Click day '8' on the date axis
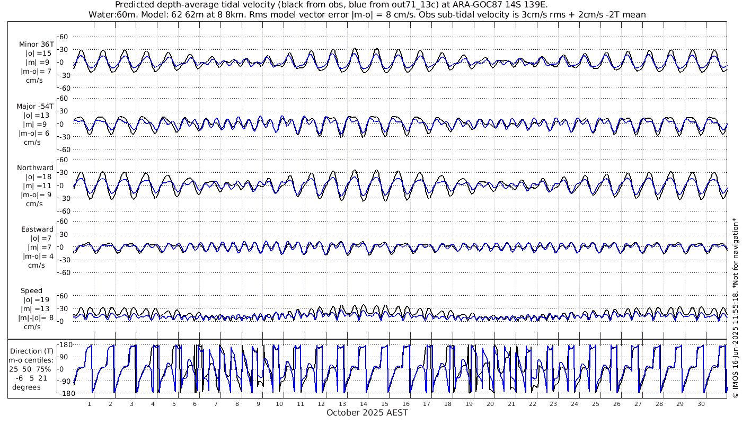 (x=237, y=404)
